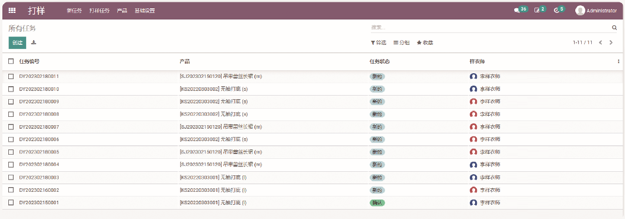Expand the 筛选 filter dropdown
Screen dimensions: 625x219
coord(379,43)
